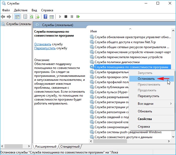Click the Остановить службу link
Viewport: 176px width, 155px height.
(43, 44)
